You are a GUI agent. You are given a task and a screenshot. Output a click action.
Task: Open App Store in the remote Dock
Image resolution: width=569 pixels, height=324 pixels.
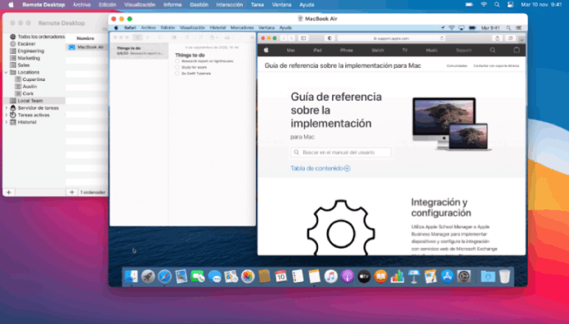coord(447,277)
